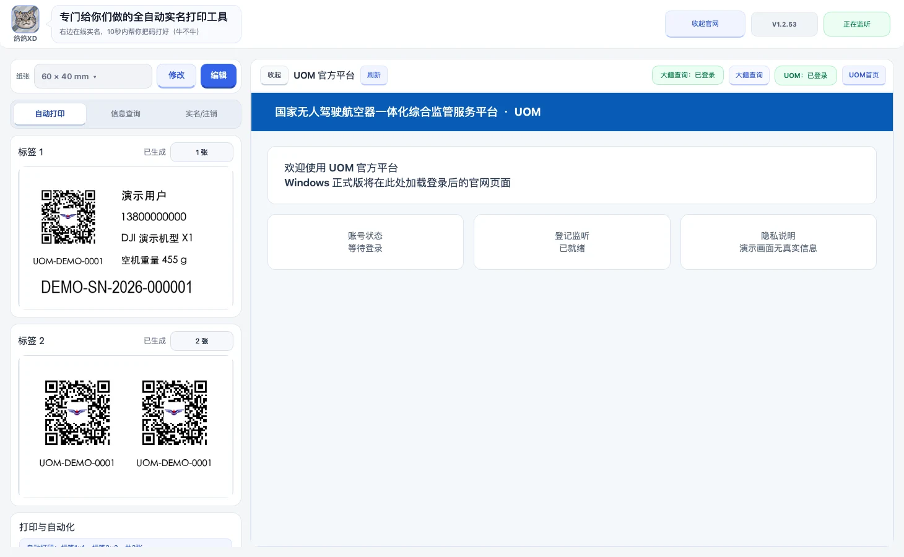Open the 实名/注销 tab

[201, 114]
